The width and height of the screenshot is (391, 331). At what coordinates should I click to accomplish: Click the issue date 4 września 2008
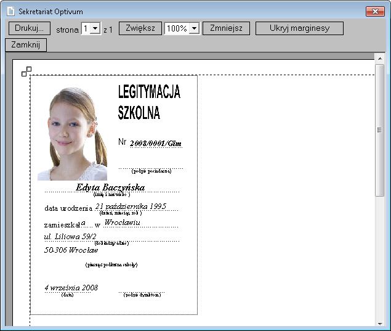(x=71, y=288)
